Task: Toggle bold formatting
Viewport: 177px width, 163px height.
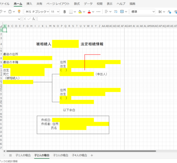Action: pos(65,12)
